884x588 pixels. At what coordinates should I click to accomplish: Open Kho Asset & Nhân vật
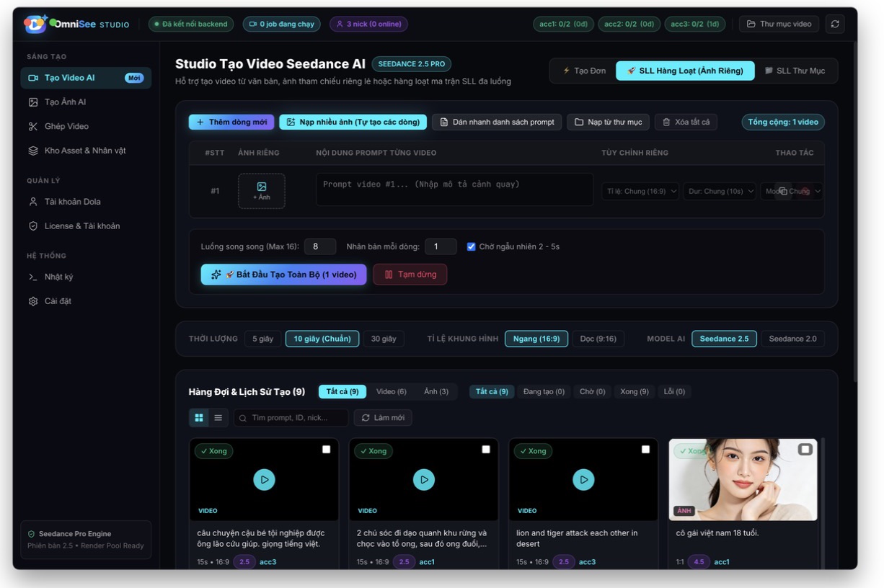(86, 151)
